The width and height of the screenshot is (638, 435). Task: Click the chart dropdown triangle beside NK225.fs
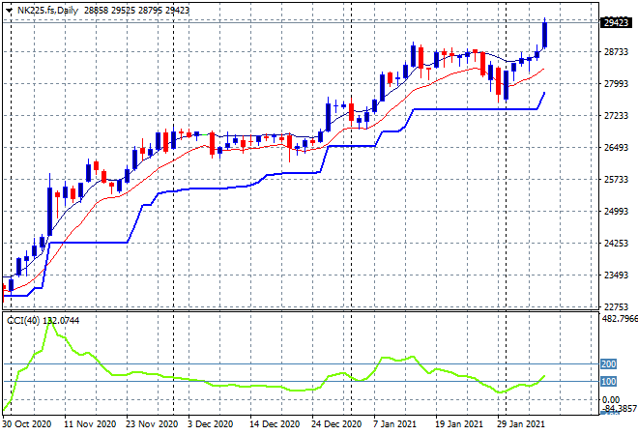[9, 11]
